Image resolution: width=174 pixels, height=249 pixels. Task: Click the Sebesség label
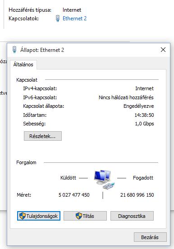click(34, 124)
